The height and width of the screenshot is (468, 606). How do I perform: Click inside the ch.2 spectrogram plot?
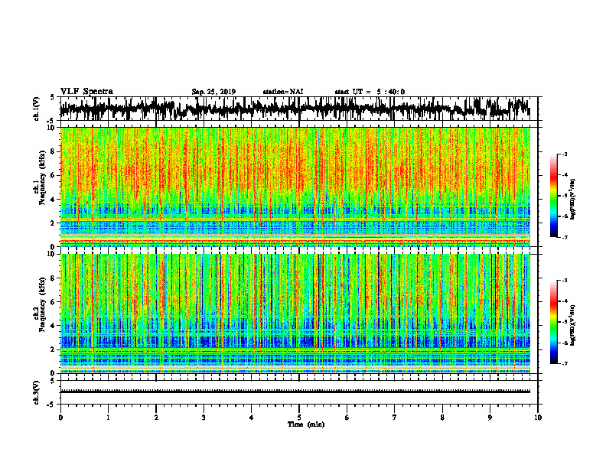tap(295, 314)
